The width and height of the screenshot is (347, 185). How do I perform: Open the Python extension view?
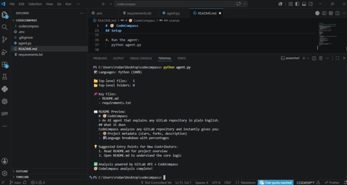(x=4, y=89)
